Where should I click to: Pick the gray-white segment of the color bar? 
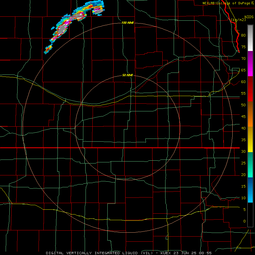pyautogui.click(x=250, y=38)
